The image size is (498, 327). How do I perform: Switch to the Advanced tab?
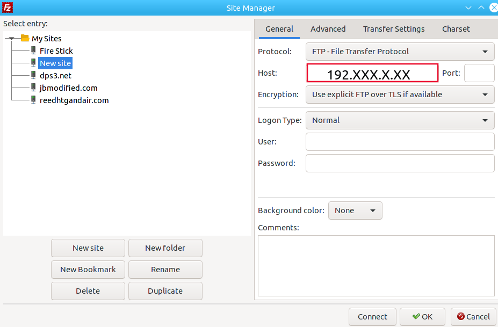pyautogui.click(x=328, y=29)
